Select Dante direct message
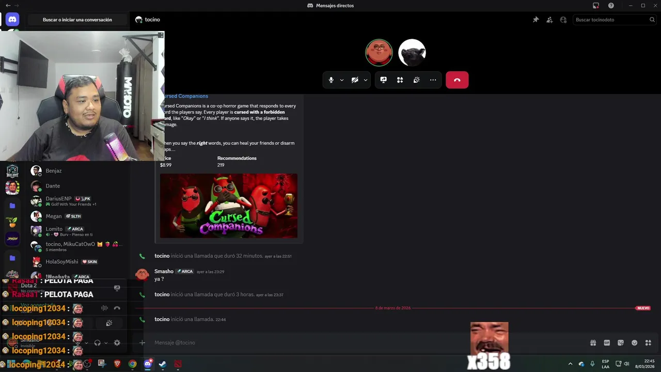The image size is (661, 372). tap(77, 185)
